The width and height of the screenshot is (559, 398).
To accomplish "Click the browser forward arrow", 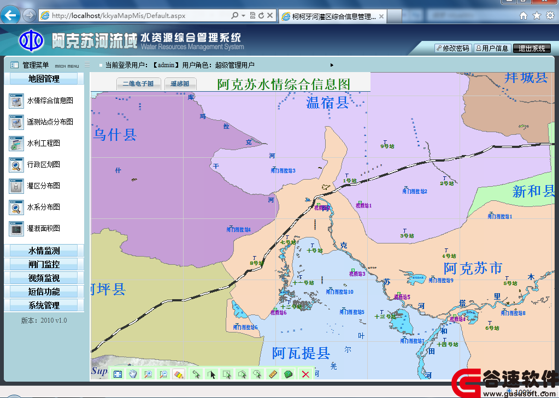I will pos(29,15).
